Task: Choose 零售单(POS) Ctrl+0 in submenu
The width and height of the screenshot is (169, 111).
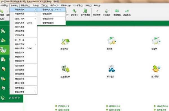Action: 51,10
